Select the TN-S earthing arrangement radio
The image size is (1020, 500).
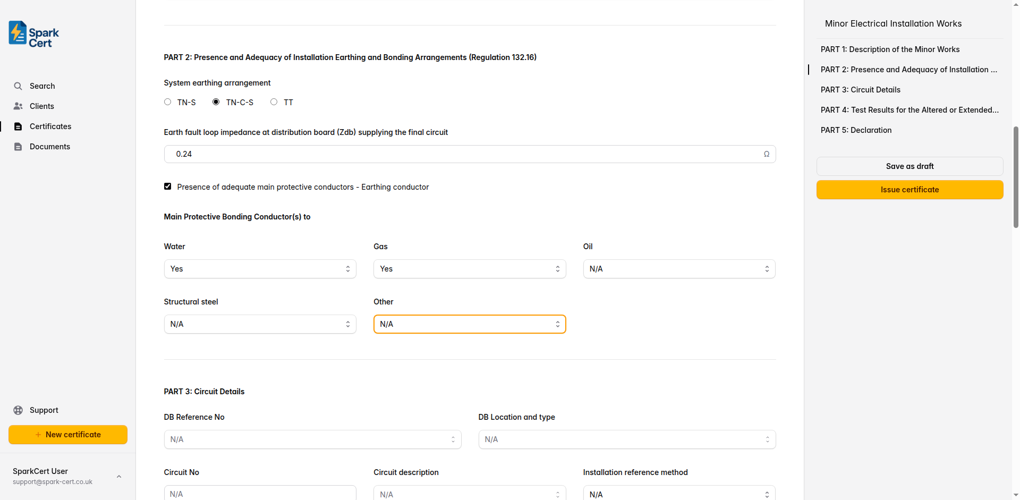tap(167, 101)
